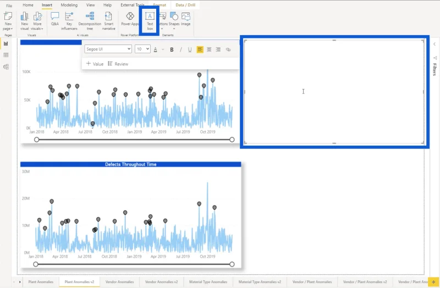Open the Modeling ribbon tab

tap(69, 5)
